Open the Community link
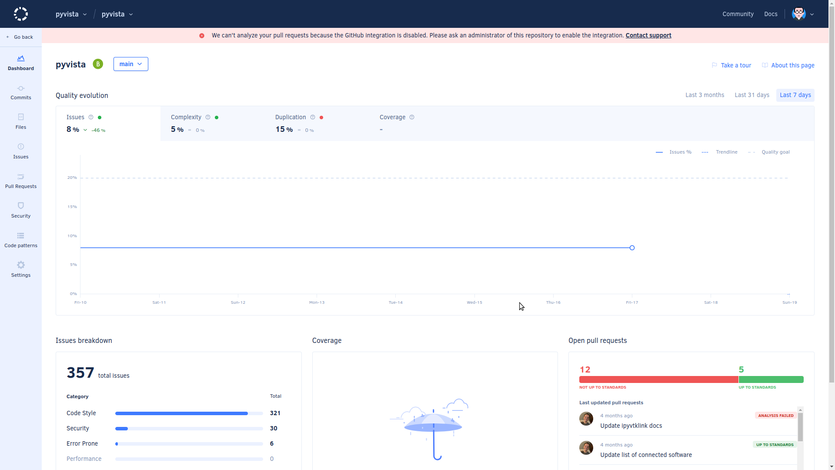This screenshot has width=835, height=470. tap(738, 14)
